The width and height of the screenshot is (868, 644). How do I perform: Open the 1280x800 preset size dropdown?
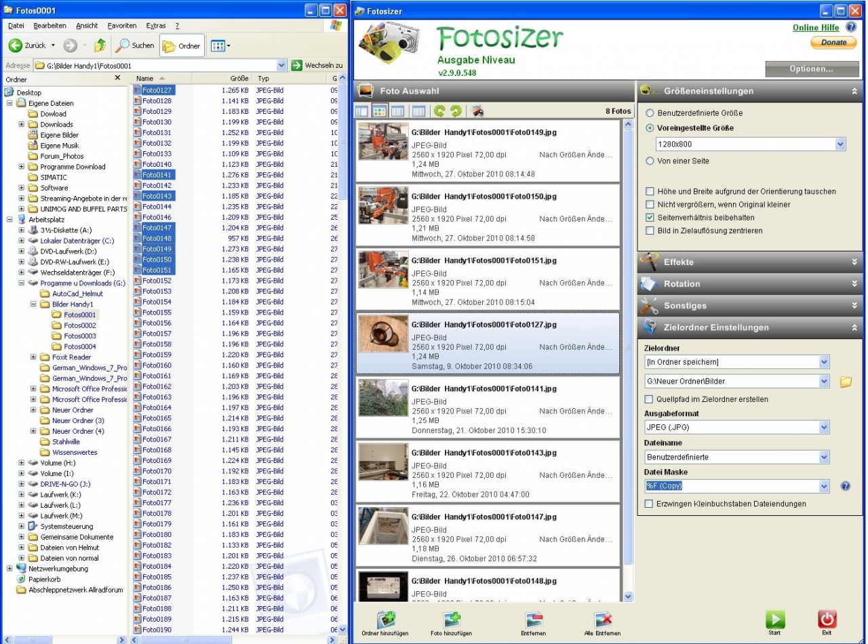point(840,144)
